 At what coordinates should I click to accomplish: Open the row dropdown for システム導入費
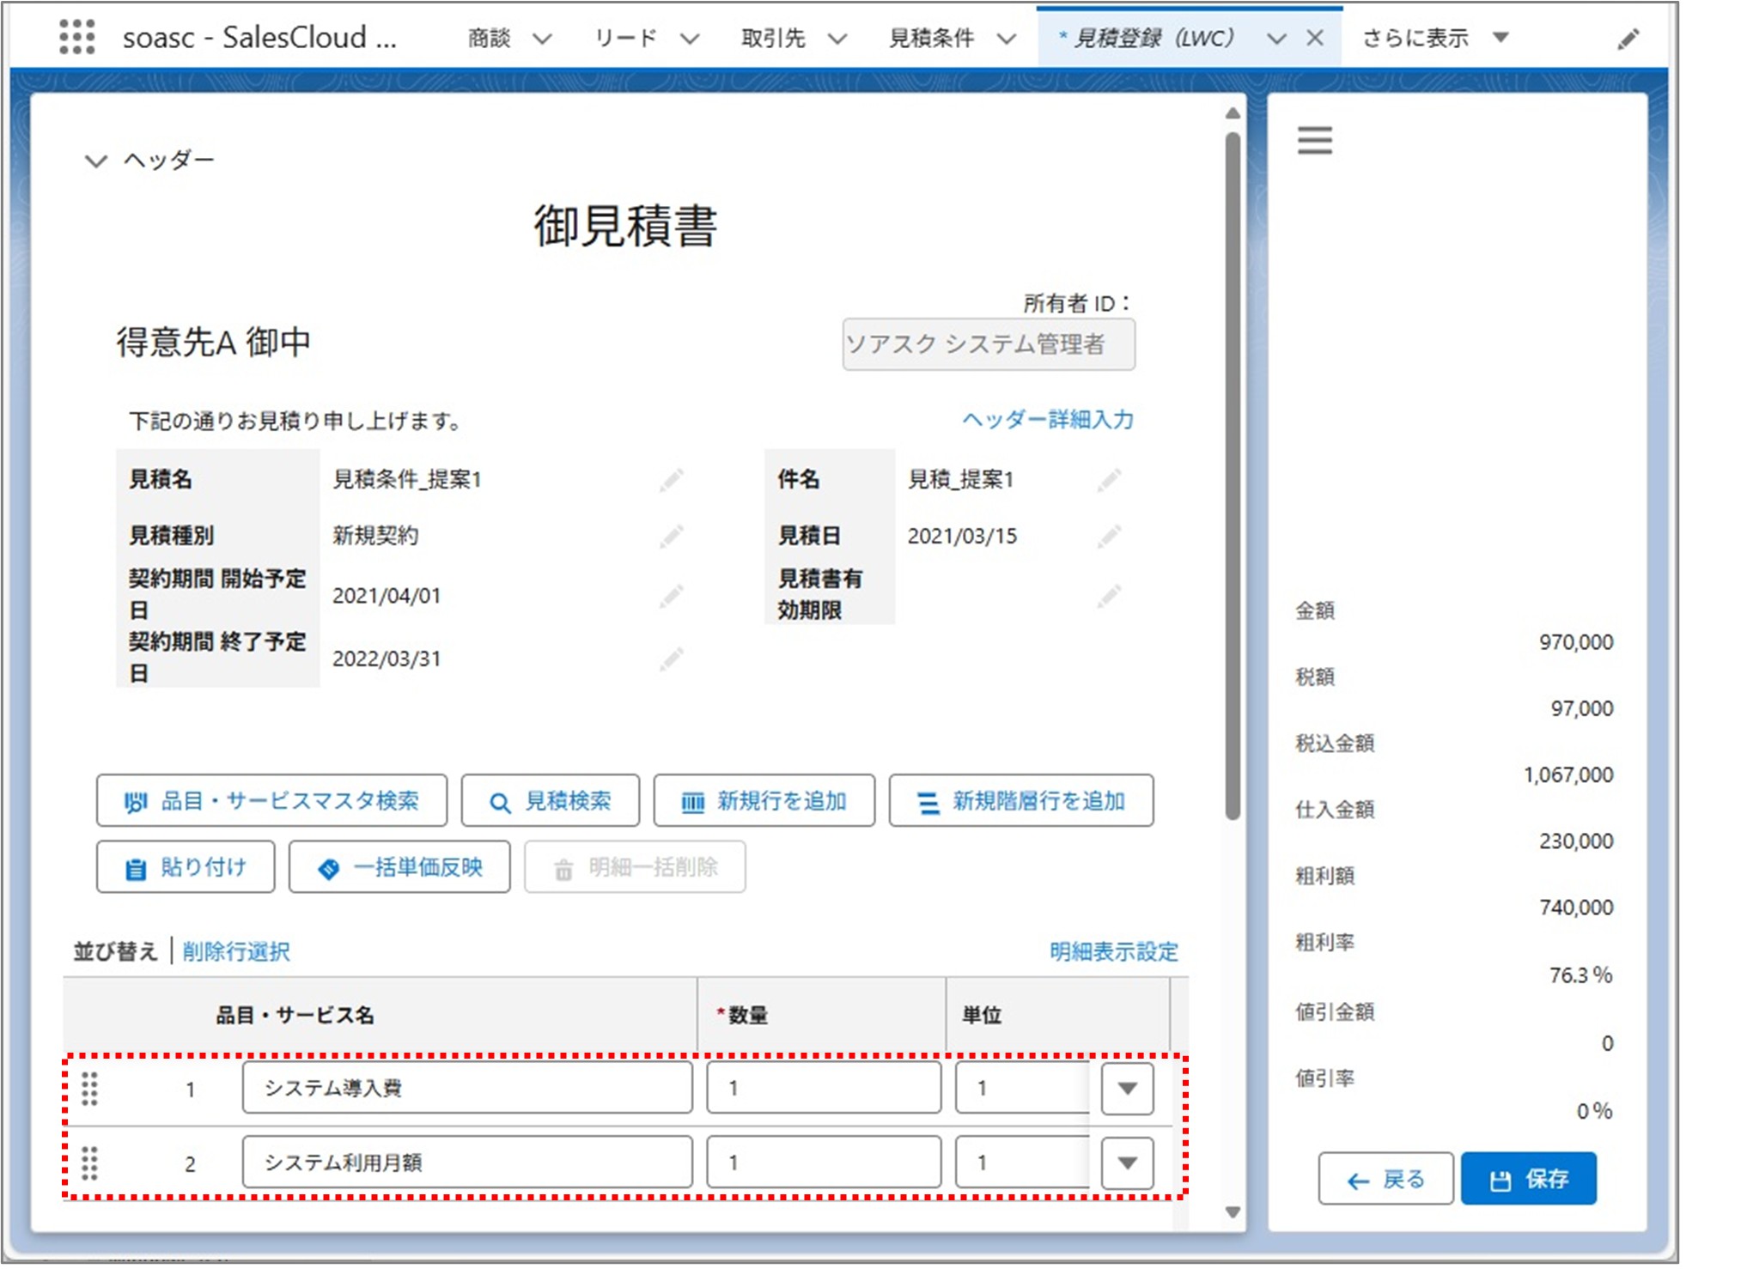(1126, 1088)
